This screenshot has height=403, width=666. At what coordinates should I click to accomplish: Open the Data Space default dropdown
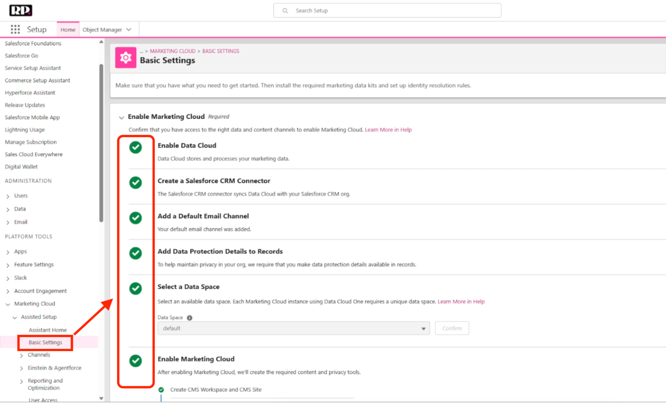tap(294, 328)
